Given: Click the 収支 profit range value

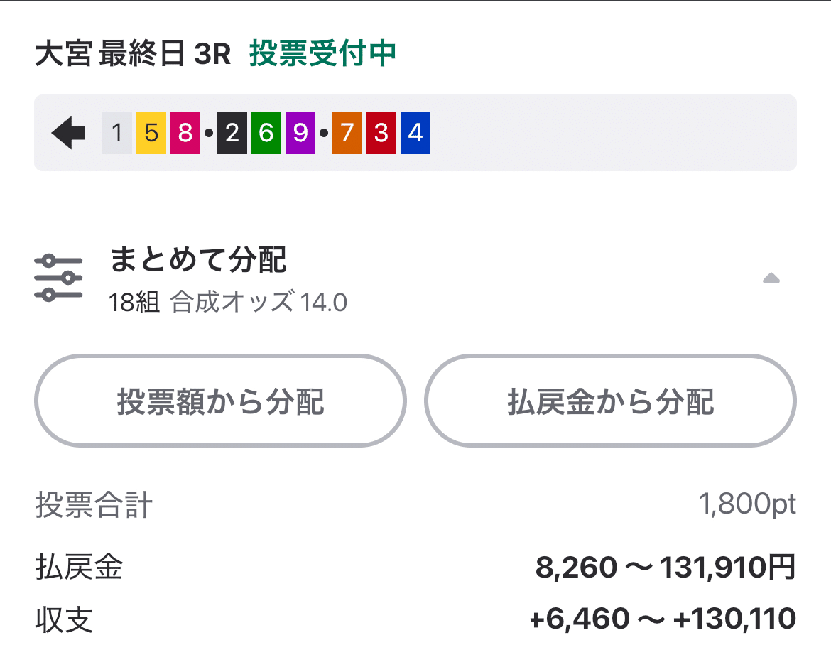Looking at the screenshot, I should click(664, 617).
